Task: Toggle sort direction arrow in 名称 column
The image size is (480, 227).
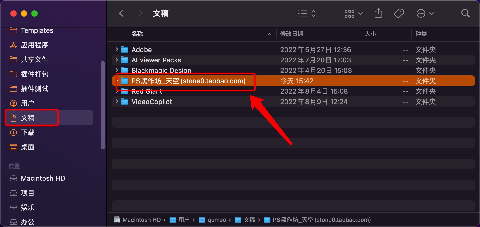Action: coord(269,34)
